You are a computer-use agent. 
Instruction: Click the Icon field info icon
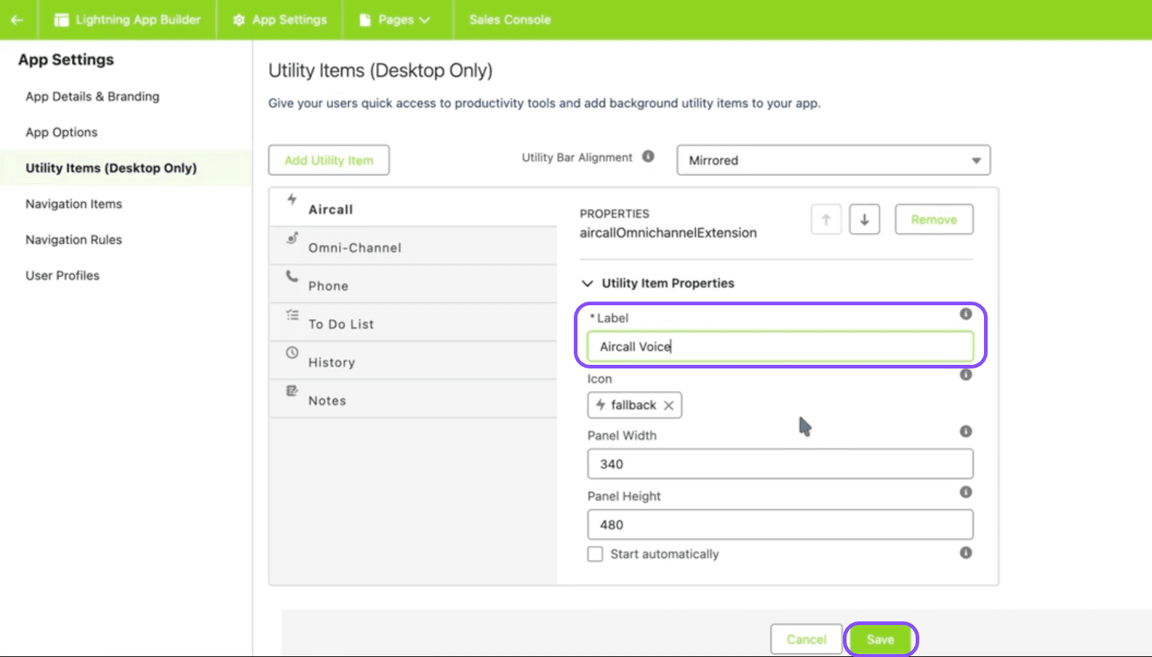click(x=966, y=375)
